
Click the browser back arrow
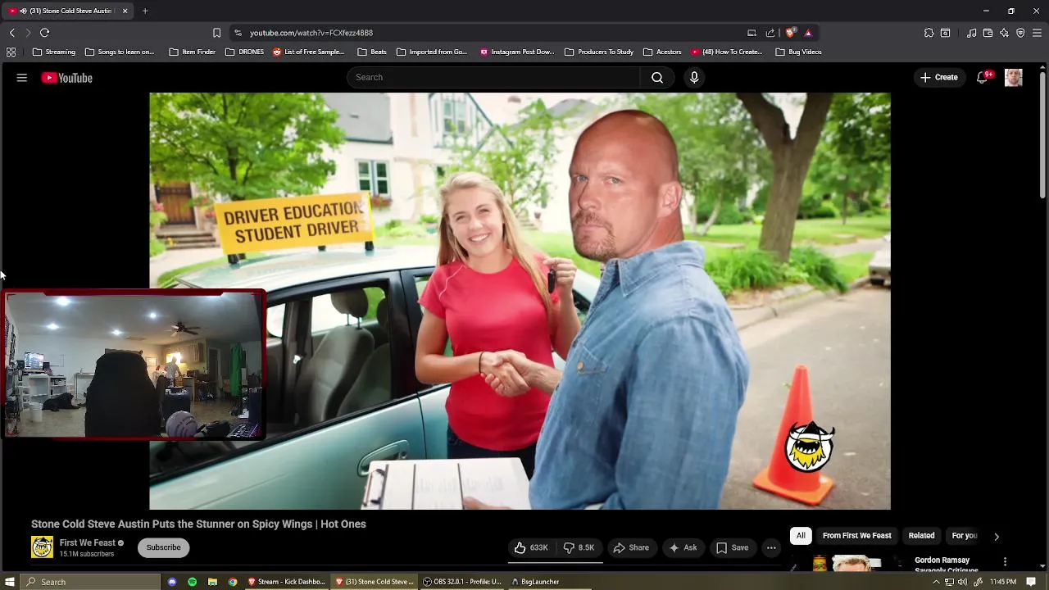tap(11, 33)
